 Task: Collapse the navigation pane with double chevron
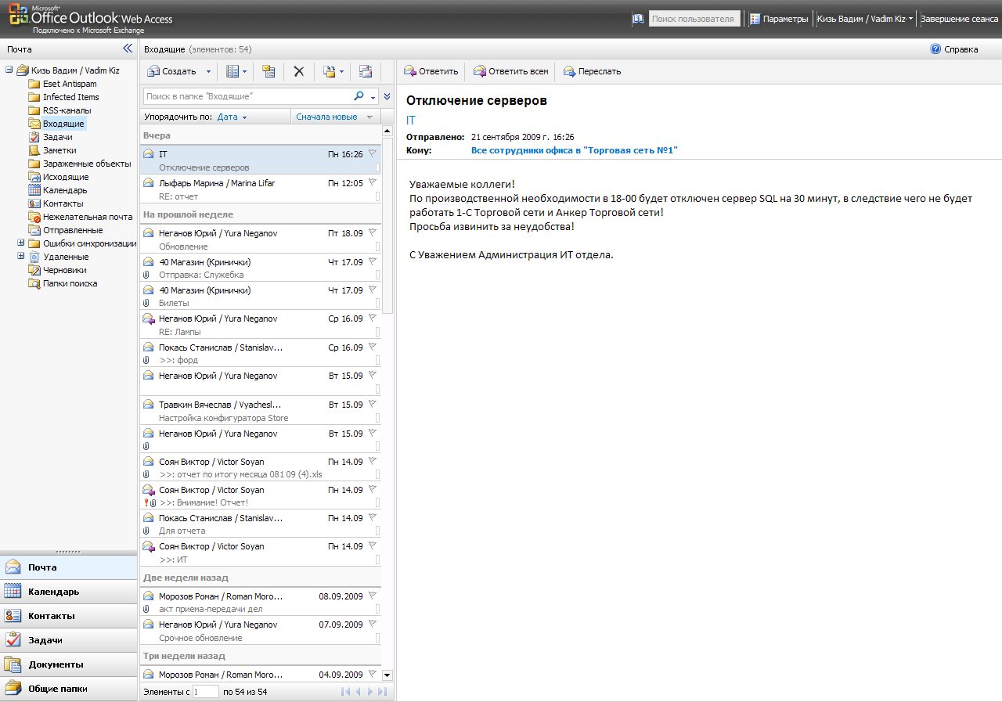(128, 49)
